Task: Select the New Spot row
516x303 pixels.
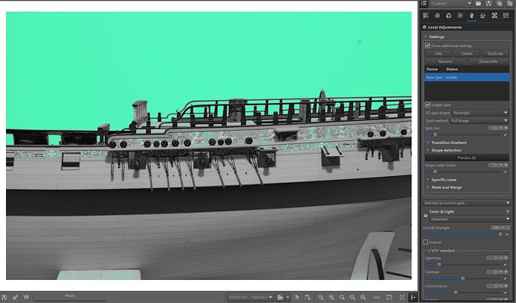Action: [467, 78]
